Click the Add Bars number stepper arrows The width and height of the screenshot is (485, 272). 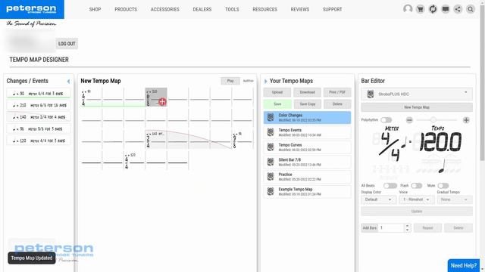[407, 228]
